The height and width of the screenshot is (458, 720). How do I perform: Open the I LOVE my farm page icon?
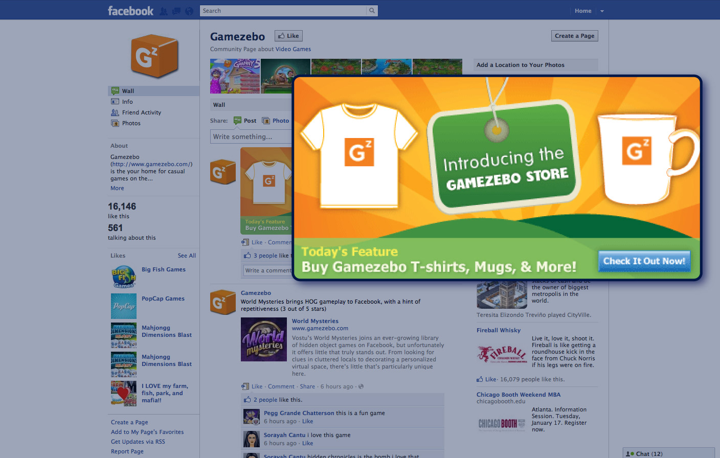pos(124,394)
